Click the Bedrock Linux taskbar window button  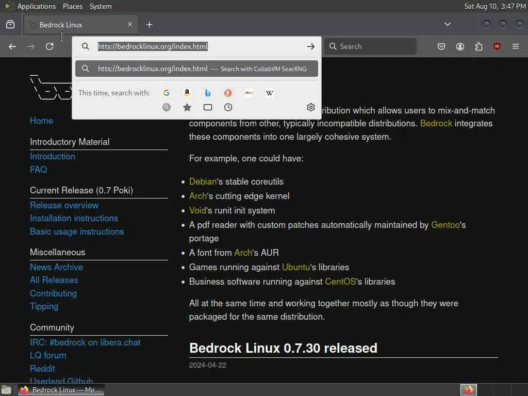pyautogui.click(x=61, y=390)
